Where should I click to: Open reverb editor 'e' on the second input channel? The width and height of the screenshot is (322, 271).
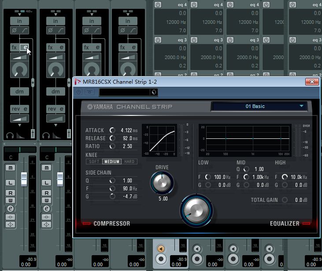coord(61,109)
